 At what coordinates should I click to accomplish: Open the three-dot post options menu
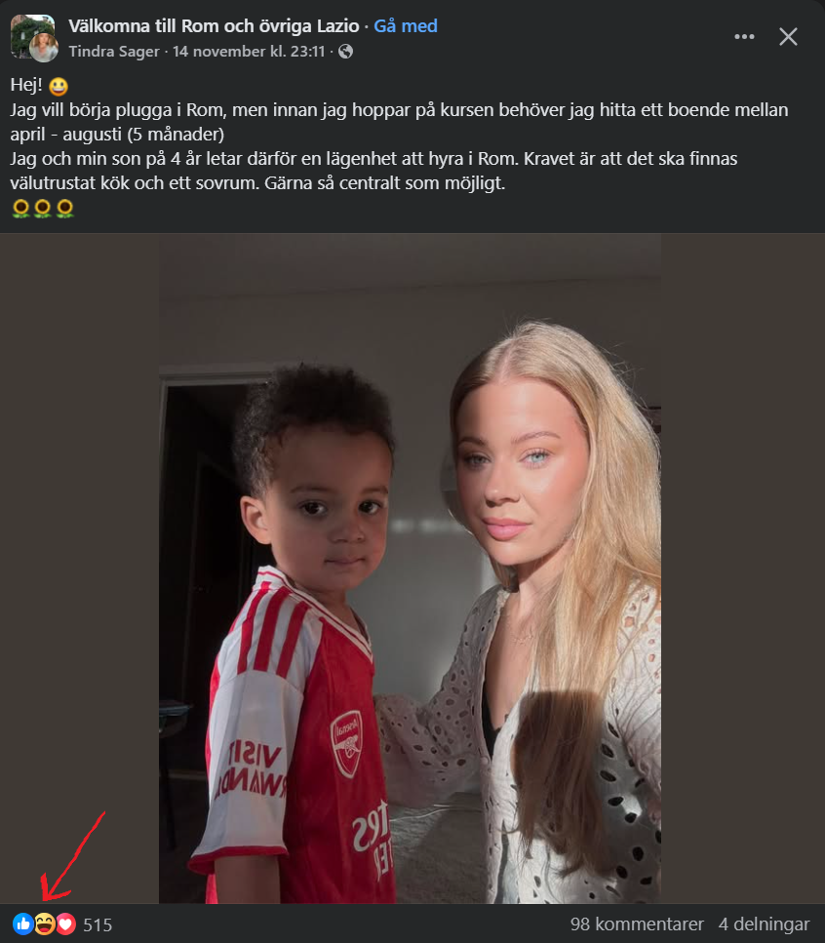pos(744,37)
